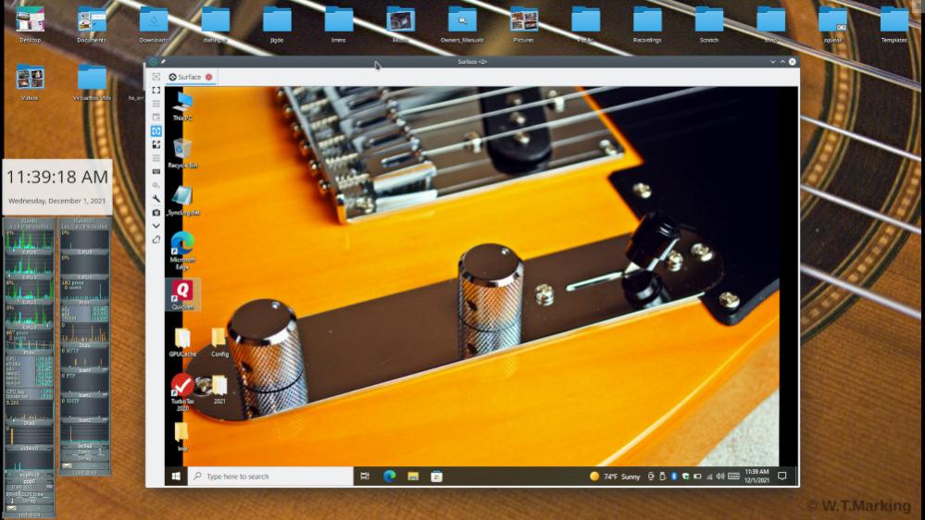
Task: Launch Microsoft Edge from the Windows taskbar
Action: (x=390, y=477)
